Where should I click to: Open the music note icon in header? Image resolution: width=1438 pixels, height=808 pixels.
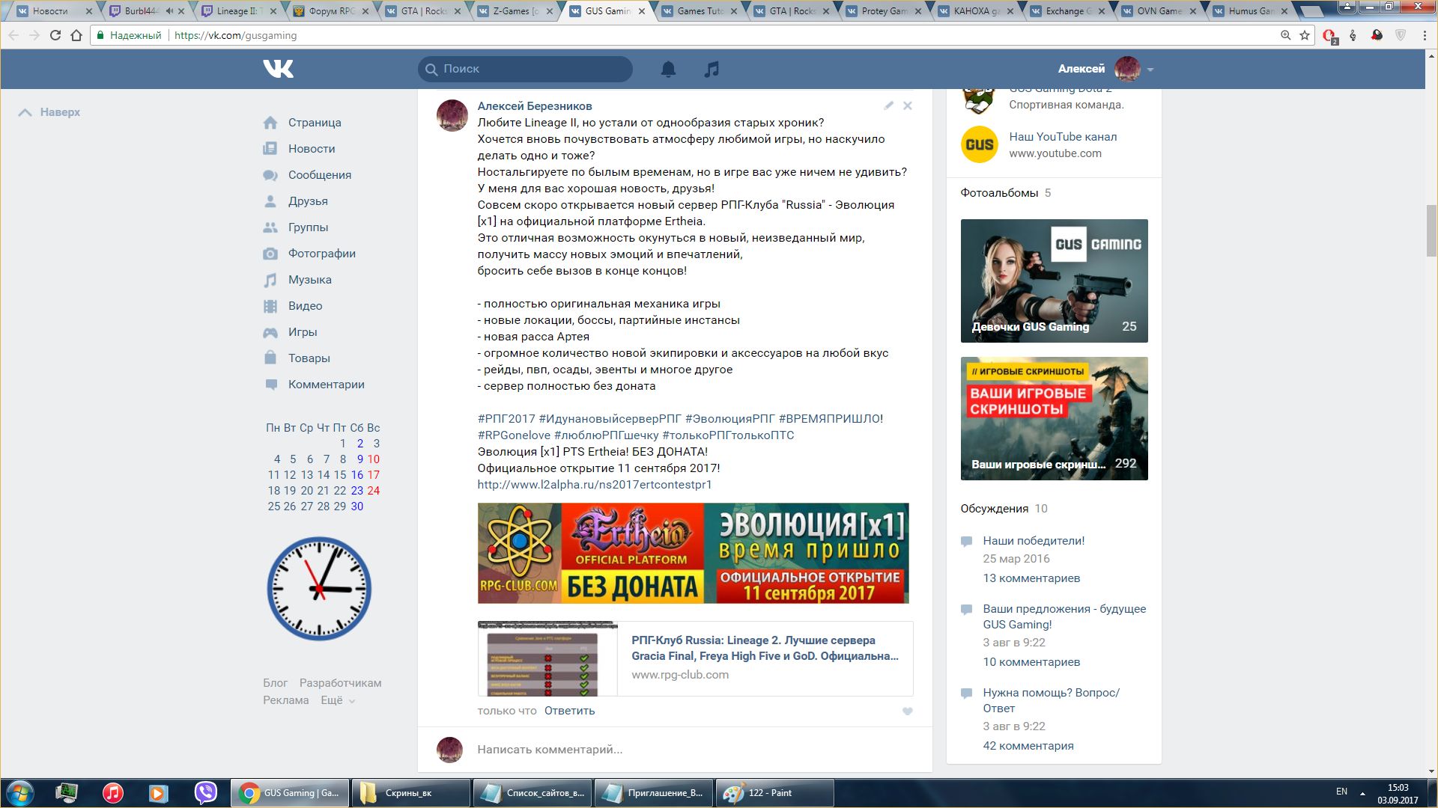712,69
